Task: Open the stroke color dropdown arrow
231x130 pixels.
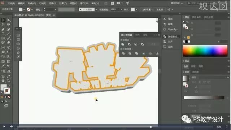Action: click(x=32, y=10)
